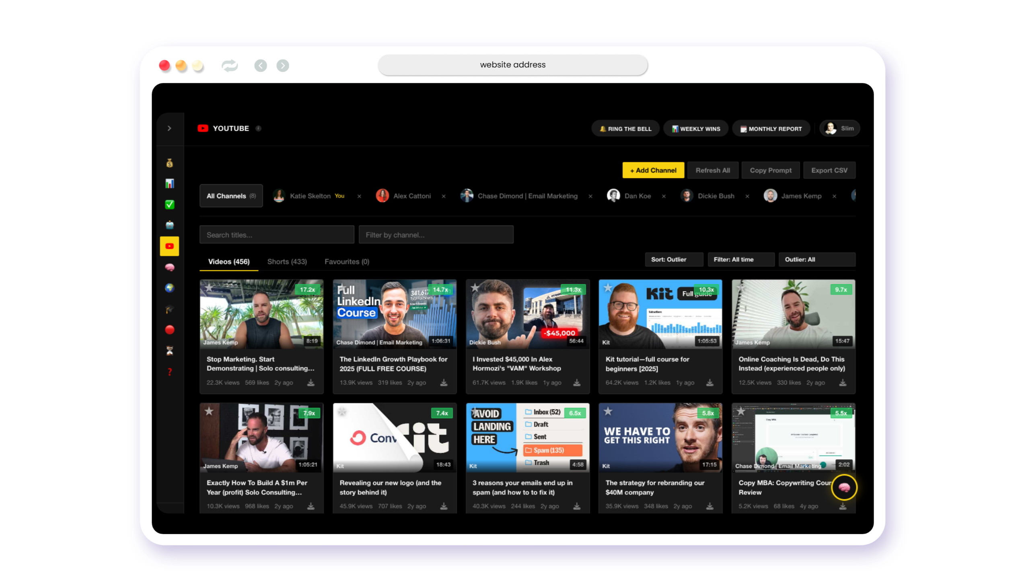Viewport: 1026px width, 579px height.
Task: Open the Slim user profile menu
Action: point(839,128)
